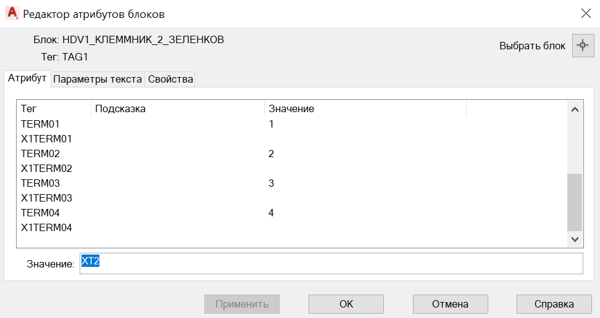Click the scrollbar up arrow in the list
This screenshot has height=318, width=600.
[x=574, y=110]
